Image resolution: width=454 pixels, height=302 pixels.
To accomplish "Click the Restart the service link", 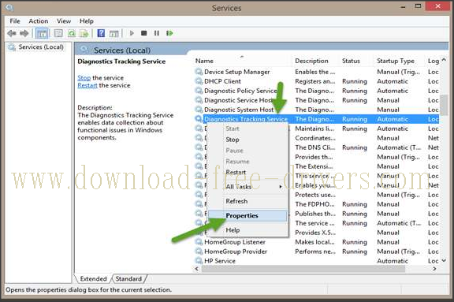I will (x=87, y=85).
